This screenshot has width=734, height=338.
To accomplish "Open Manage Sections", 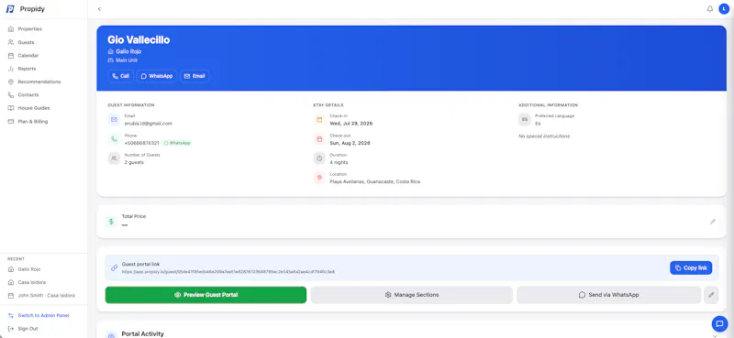I will click(x=412, y=295).
